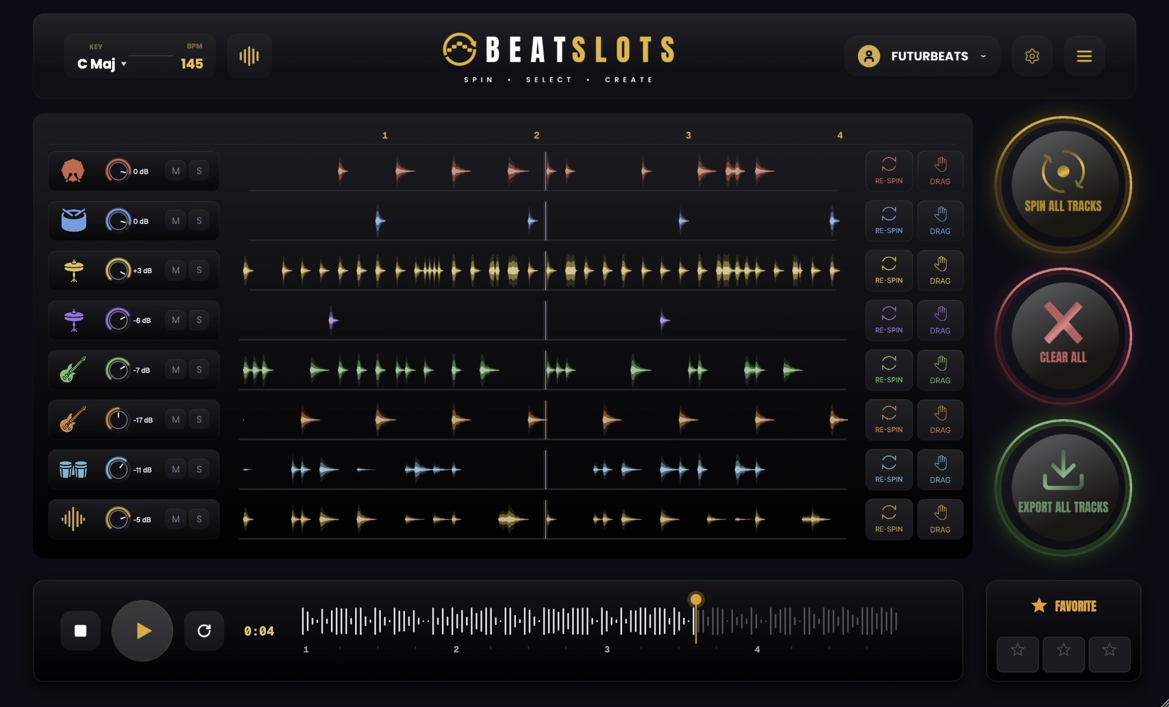
Task: Click Drag on the snare track
Action: click(x=940, y=220)
